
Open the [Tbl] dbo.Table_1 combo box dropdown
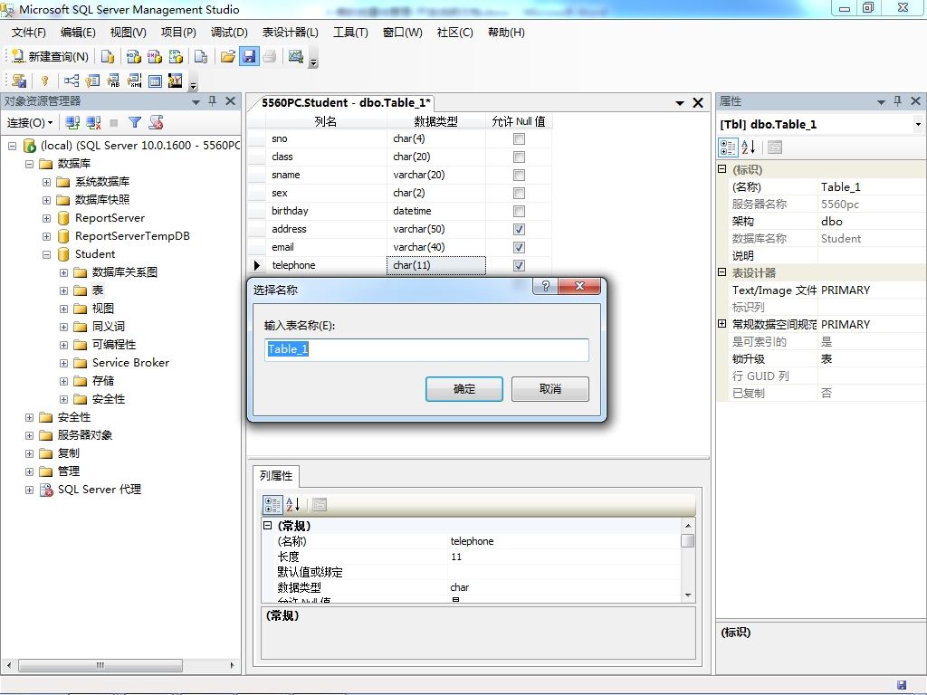[x=918, y=124]
